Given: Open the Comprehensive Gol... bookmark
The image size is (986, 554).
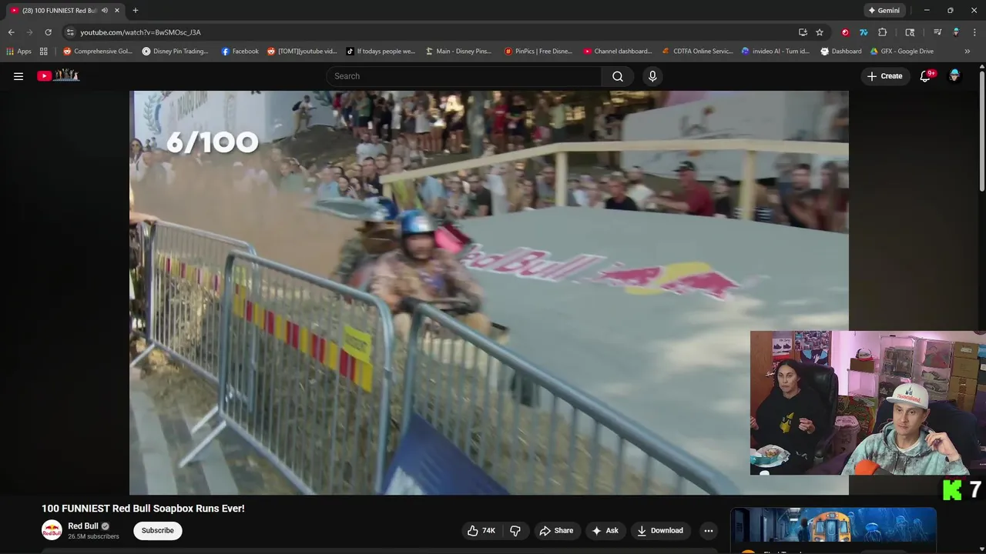Looking at the screenshot, I should coord(98,52).
